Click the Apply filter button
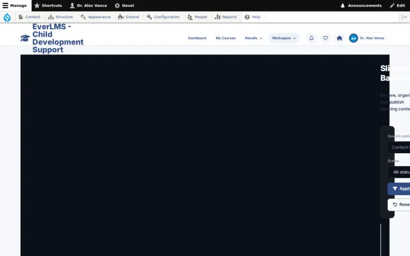This screenshot has height=256, width=410. point(399,189)
